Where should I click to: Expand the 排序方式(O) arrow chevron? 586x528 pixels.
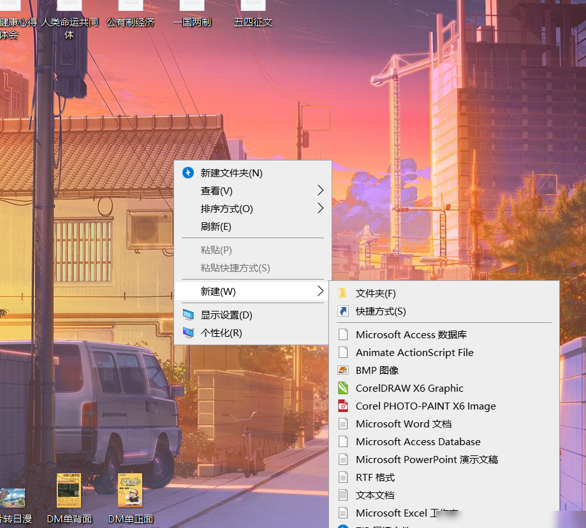[320, 208]
